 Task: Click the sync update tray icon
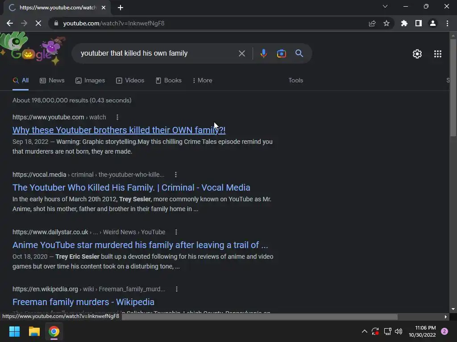click(375, 331)
